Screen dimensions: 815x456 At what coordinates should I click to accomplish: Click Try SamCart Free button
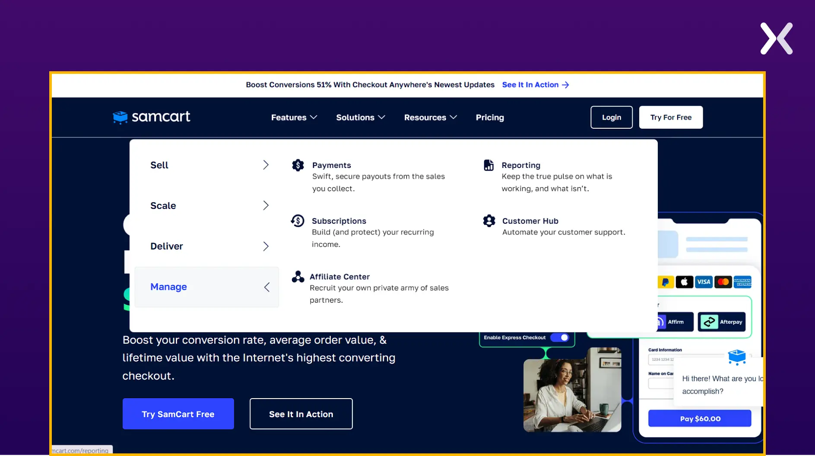(178, 414)
